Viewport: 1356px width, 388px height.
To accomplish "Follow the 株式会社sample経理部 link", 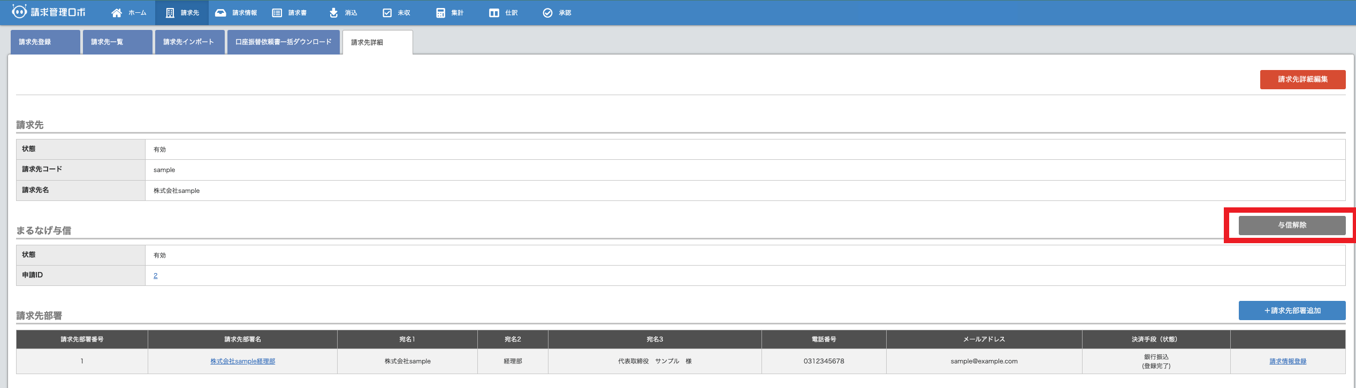I will tap(242, 361).
